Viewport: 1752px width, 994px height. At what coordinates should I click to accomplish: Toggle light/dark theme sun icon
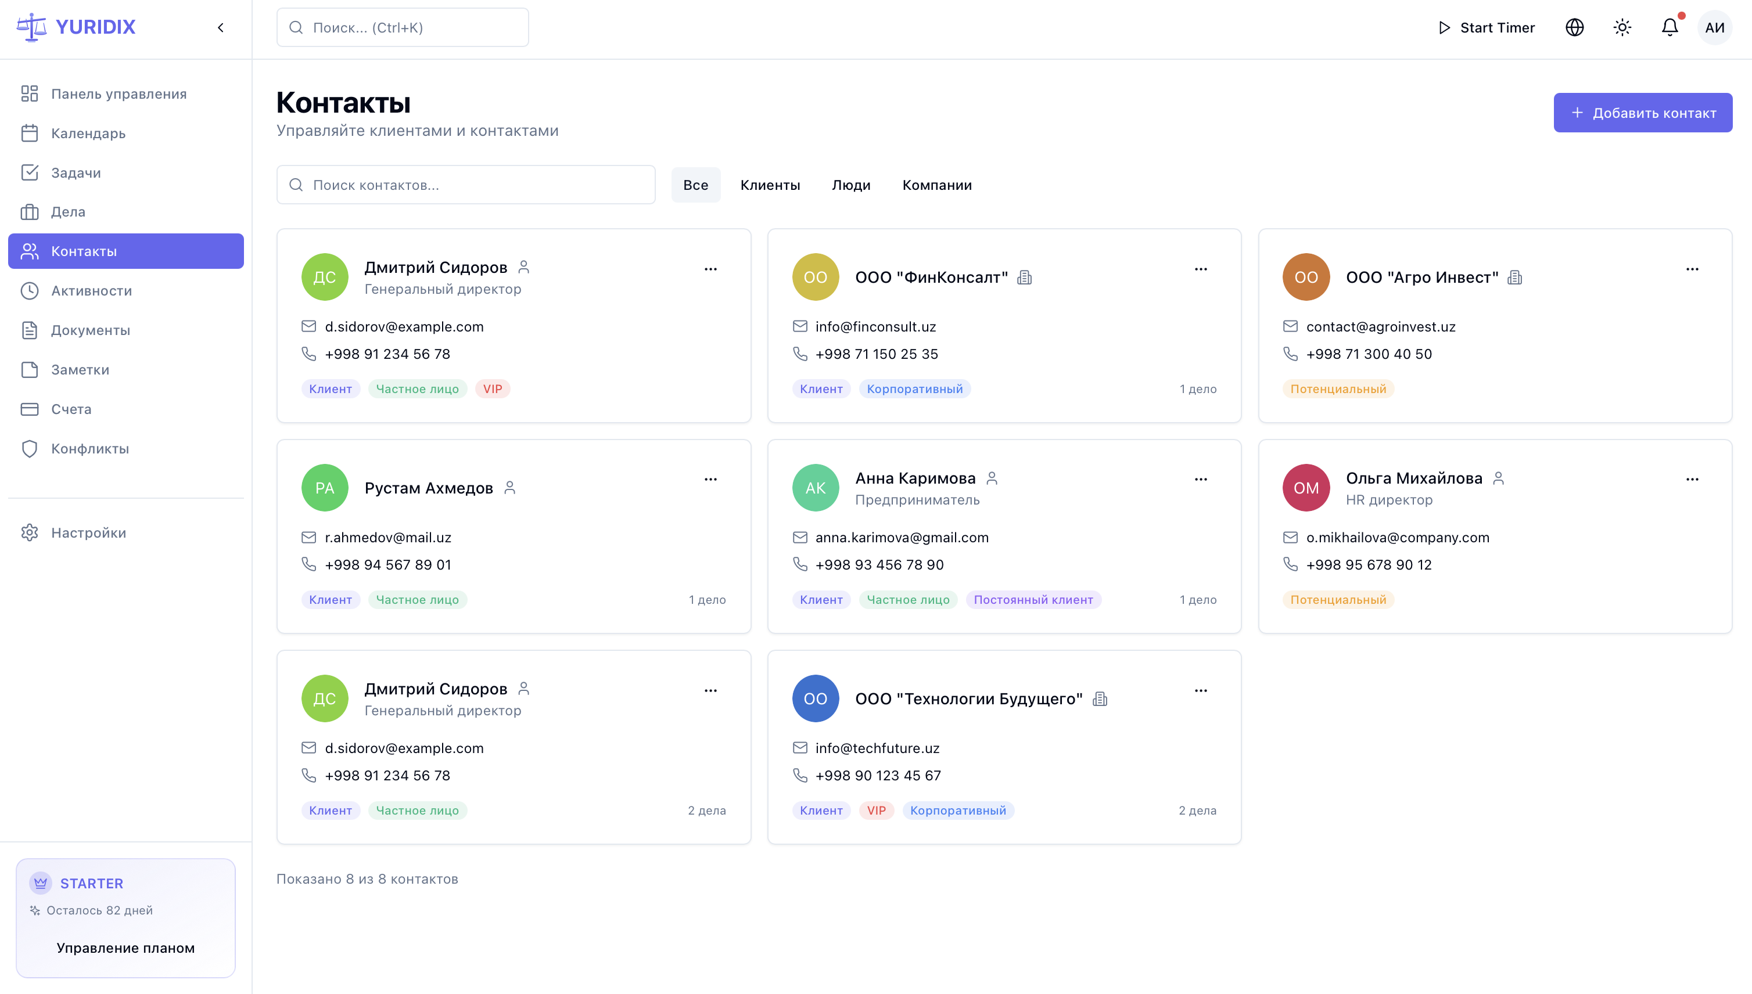[1622, 28]
